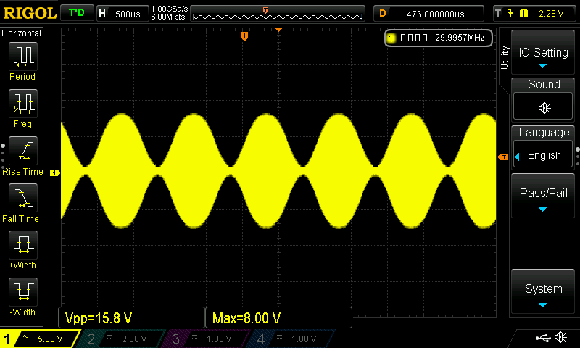Viewport: 580px width, 348px height.
Task: Enable channel 3 at 1.00 V
Action: point(205,339)
